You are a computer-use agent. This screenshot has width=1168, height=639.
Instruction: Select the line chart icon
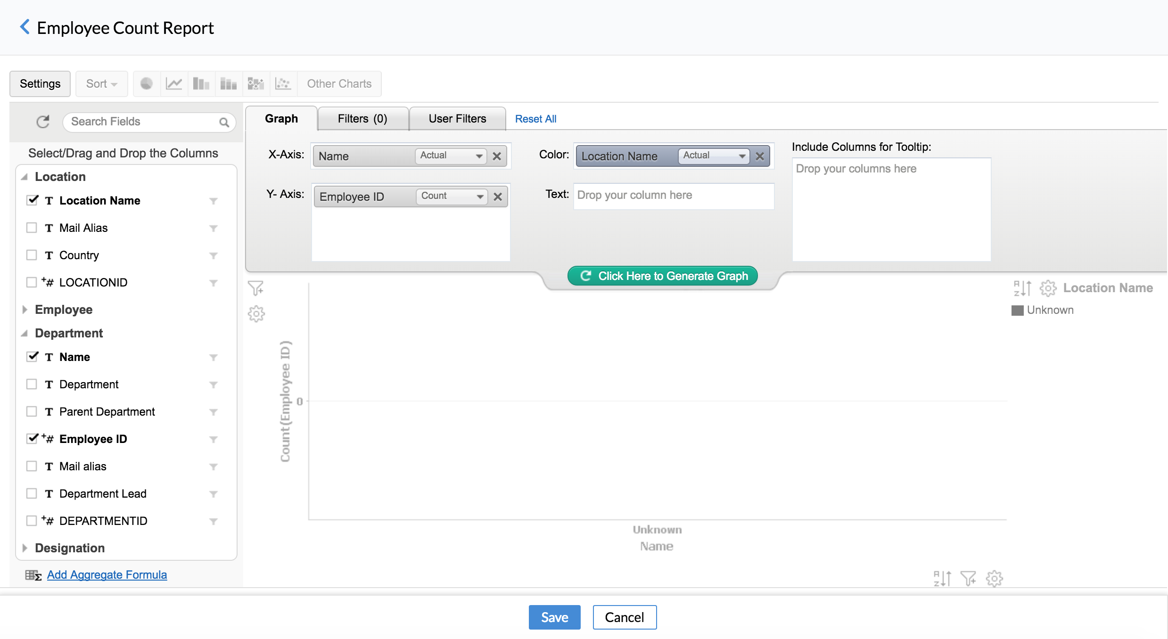174,84
